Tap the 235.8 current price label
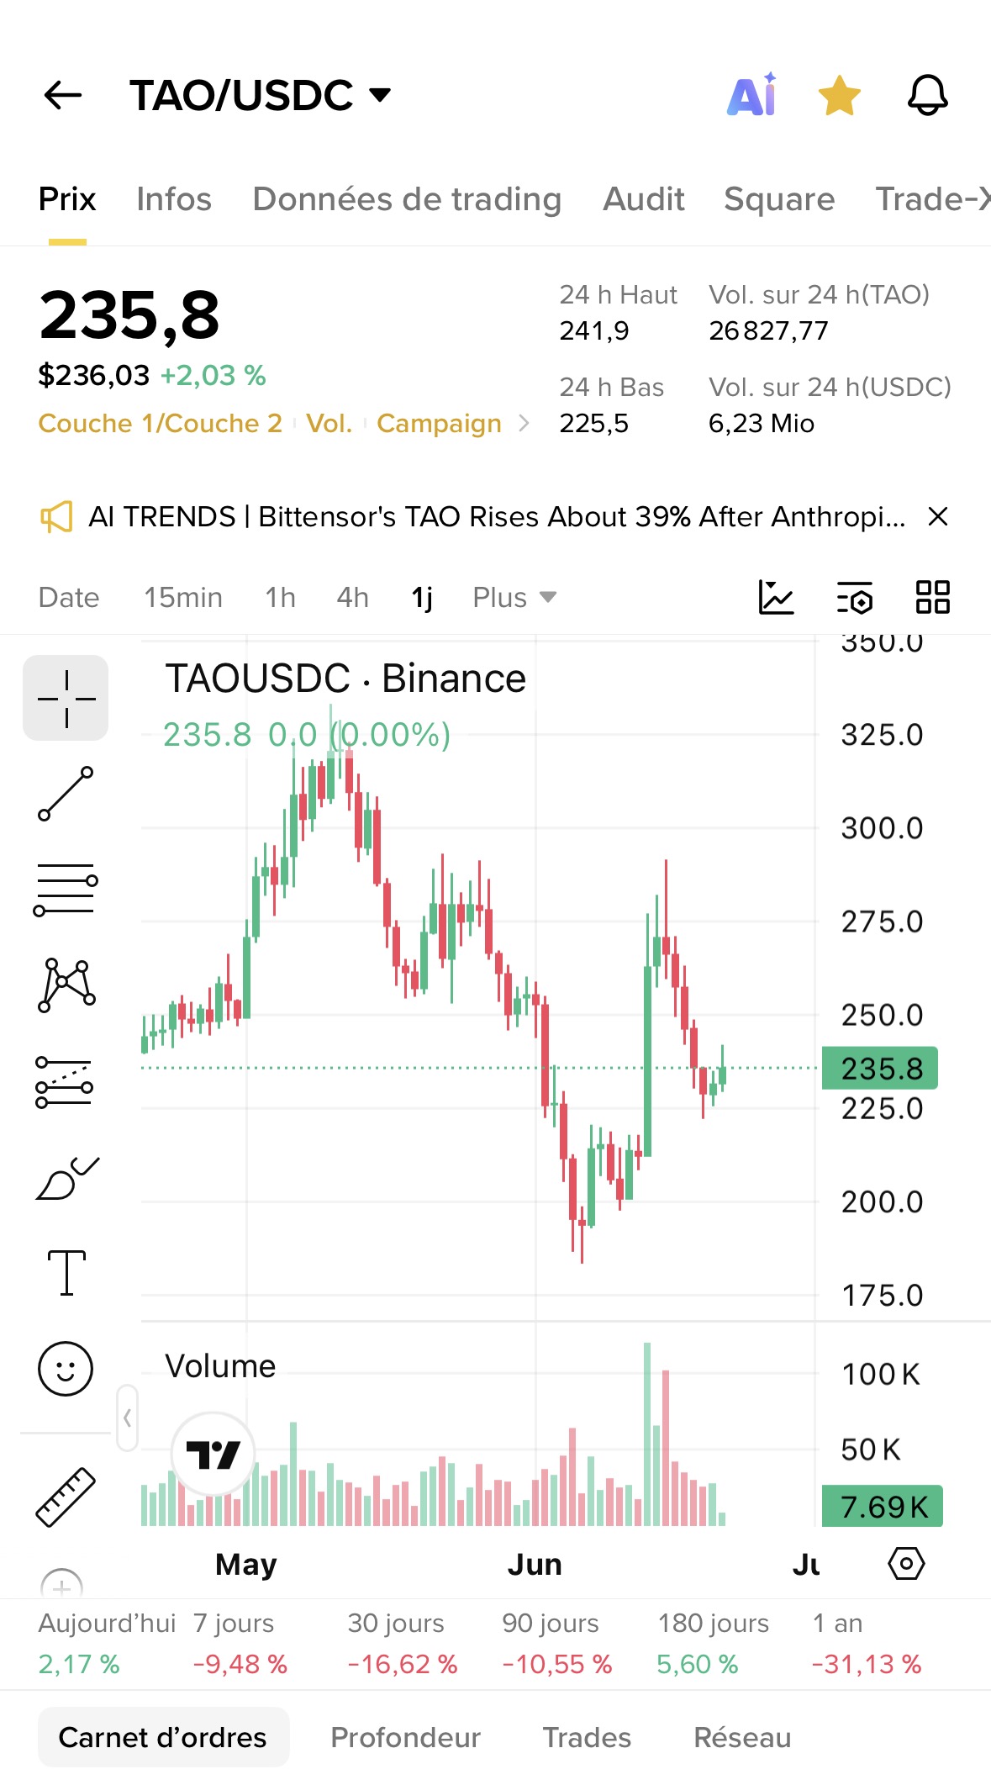Viewport: 991px width, 1785px height. coord(880,1069)
